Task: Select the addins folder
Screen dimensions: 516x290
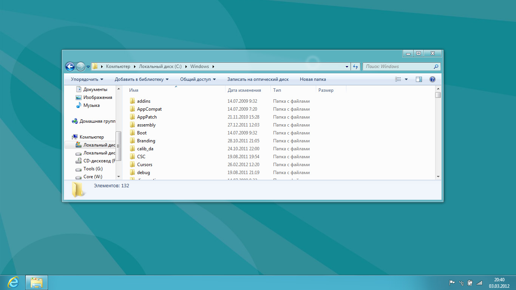Action: coord(144,101)
